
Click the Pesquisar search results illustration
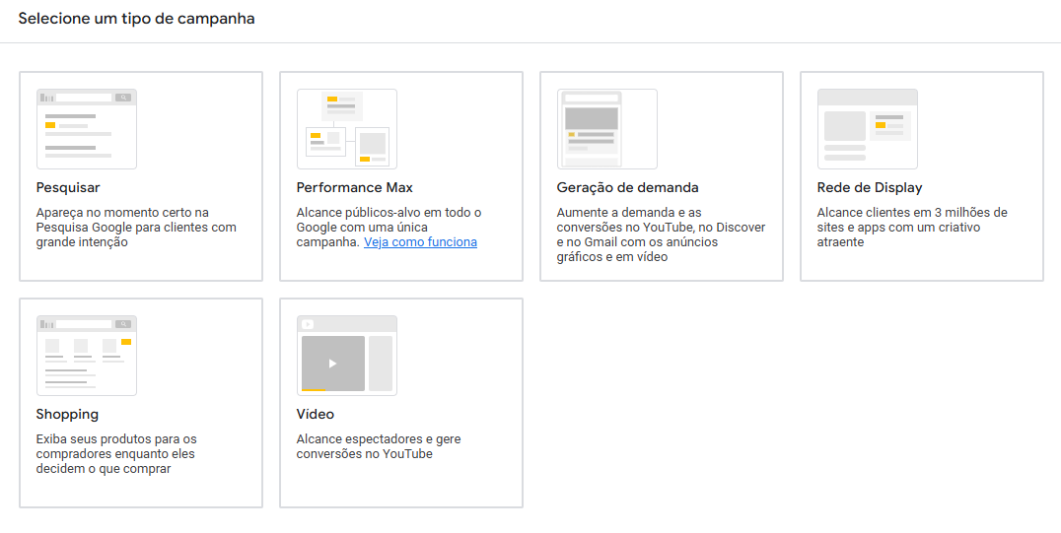click(x=87, y=129)
